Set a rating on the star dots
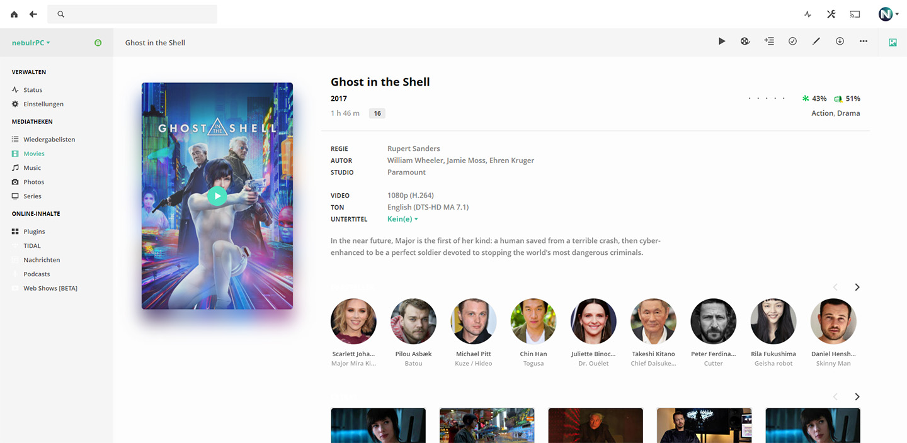This screenshot has width=907, height=443. tap(767, 99)
